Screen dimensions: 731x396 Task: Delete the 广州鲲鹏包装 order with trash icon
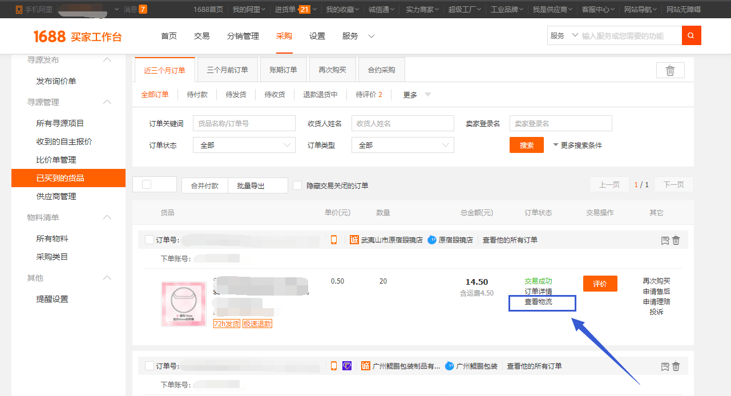click(x=676, y=366)
